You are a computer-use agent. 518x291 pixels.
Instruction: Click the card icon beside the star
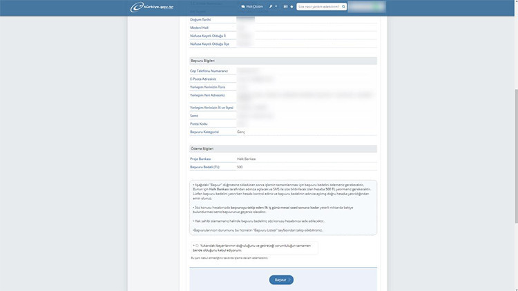(285, 7)
